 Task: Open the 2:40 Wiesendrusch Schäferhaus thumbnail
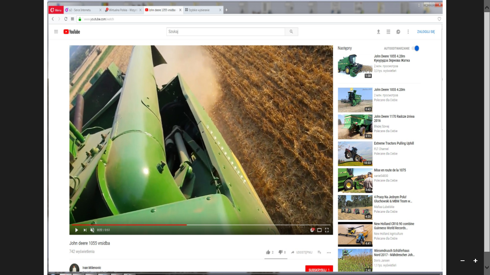(x=355, y=260)
